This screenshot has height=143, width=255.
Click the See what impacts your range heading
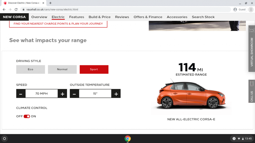pos(48,40)
